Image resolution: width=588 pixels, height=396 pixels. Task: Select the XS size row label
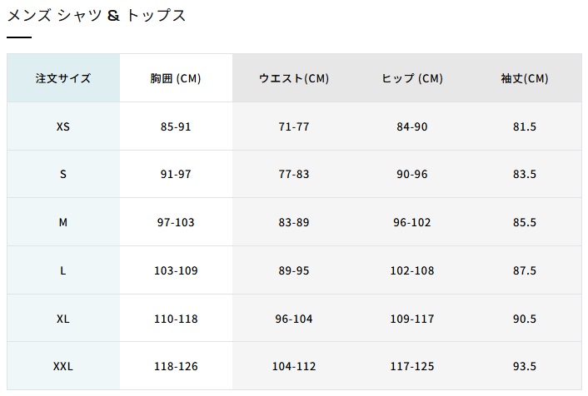(x=63, y=126)
